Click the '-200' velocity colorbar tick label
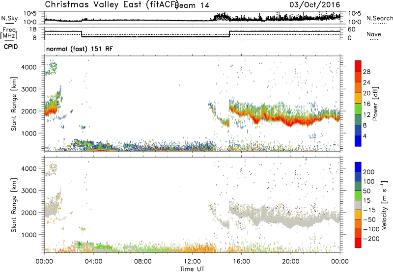Image resolution: width=393 pixels, height=272 pixels. tap(371, 239)
